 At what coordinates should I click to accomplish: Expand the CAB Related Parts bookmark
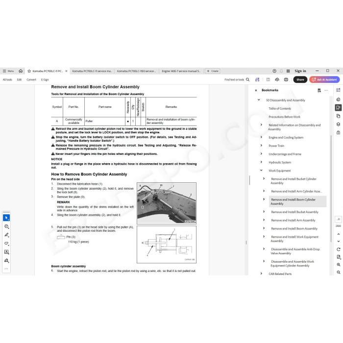tap(261, 273)
